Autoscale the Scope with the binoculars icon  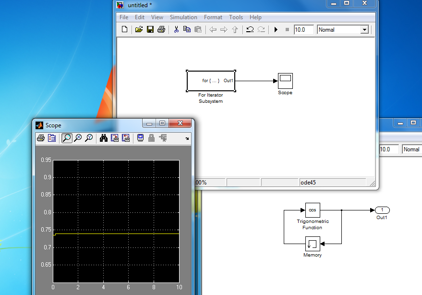point(103,138)
